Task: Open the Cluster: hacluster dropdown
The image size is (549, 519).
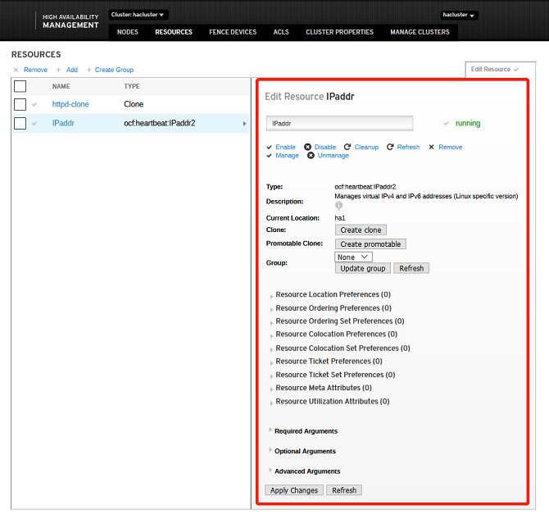Action: [x=138, y=15]
